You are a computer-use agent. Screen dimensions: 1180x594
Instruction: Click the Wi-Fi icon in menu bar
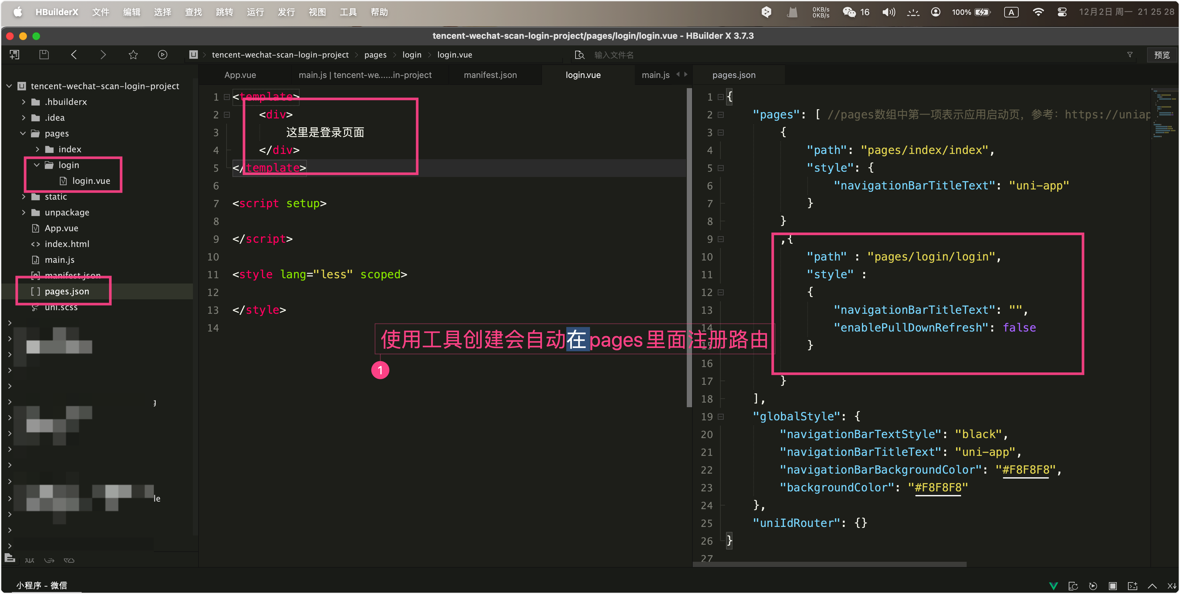(x=1038, y=12)
